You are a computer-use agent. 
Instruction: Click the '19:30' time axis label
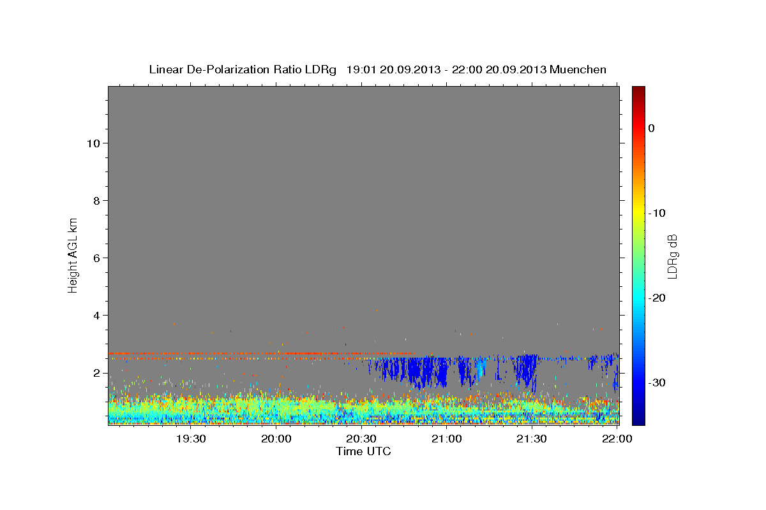coord(191,439)
